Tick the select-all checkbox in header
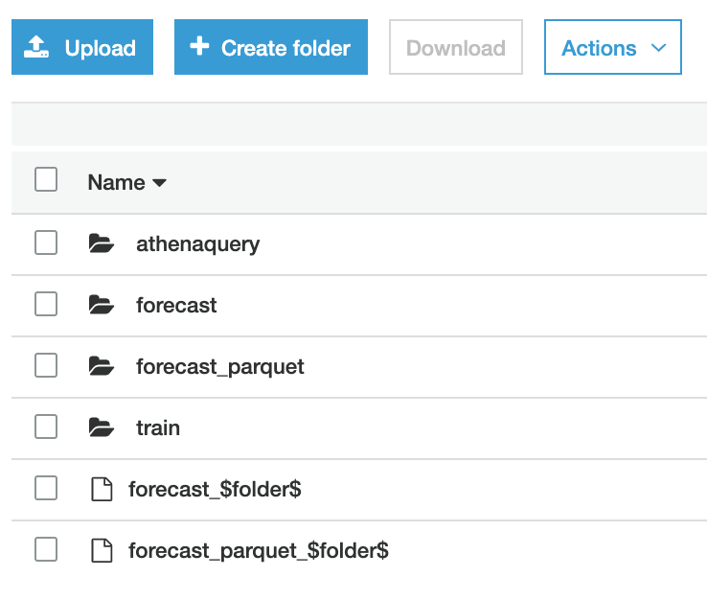This screenshot has height=600, width=707. pos(46,179)
